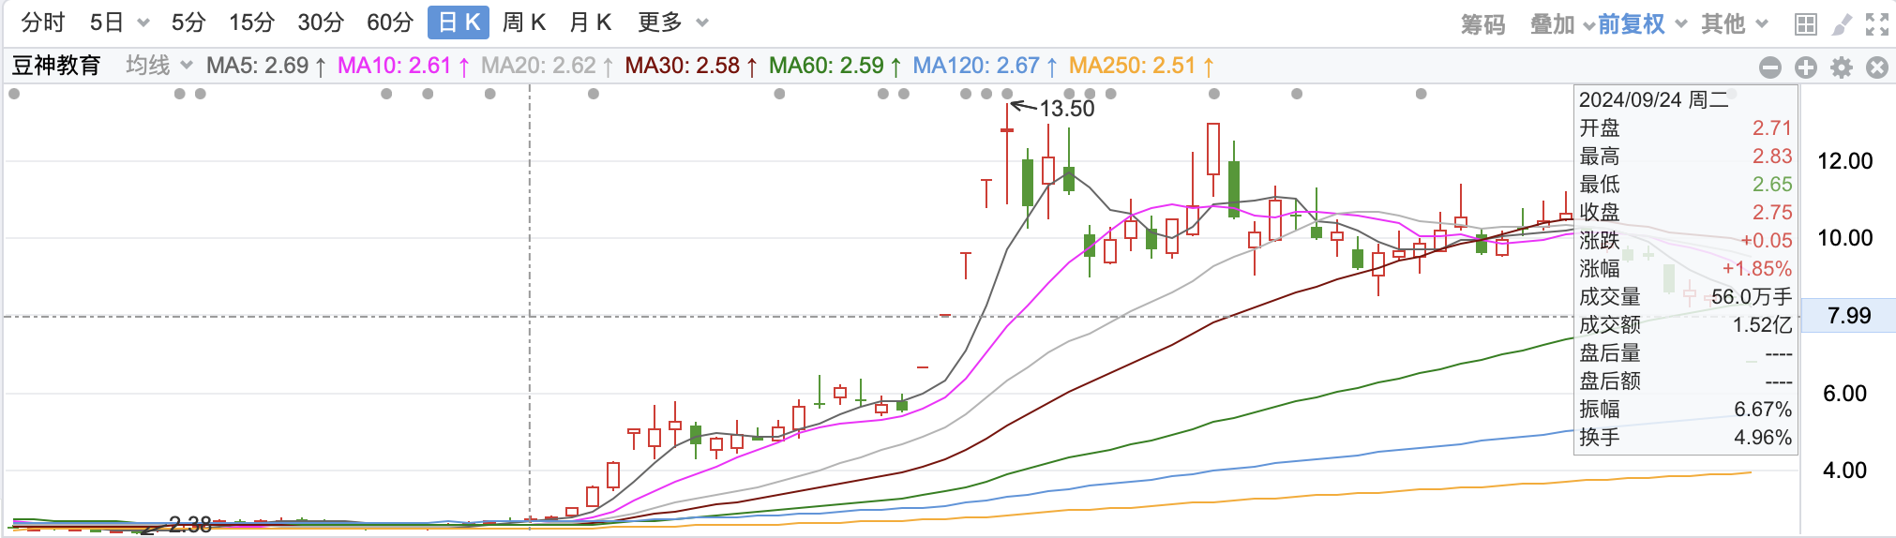This screenshot has width=1896, height=538.
Task: Switch to the 周K weekly tab
Action: [x=524, y=22]
